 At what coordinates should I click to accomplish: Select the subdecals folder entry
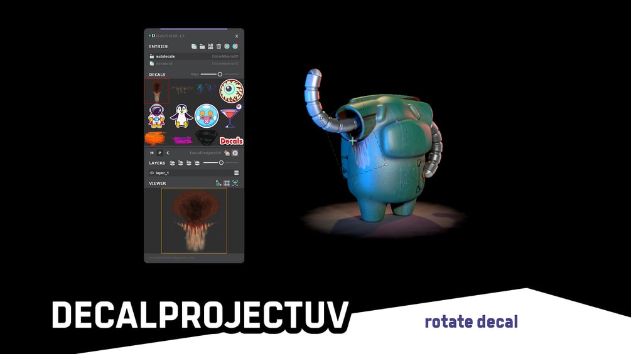pos(194,56)
